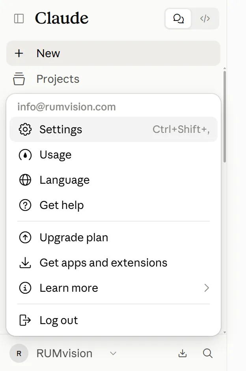Viewport: 246px width, 371px height.
Task: Open the Projects section
Action: tap(113, 79)
